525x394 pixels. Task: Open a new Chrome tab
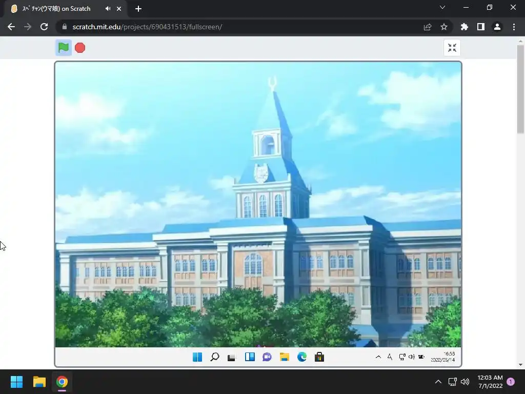pos(138,9)
